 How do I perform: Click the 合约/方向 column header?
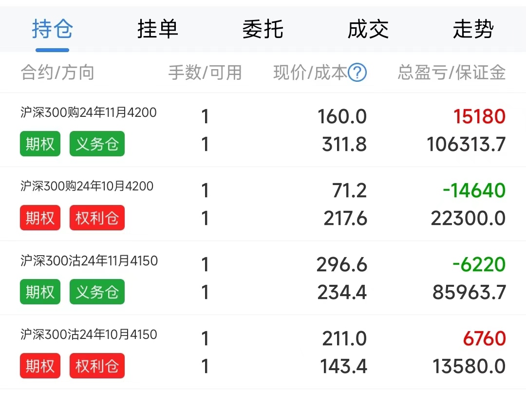[57, 73]
